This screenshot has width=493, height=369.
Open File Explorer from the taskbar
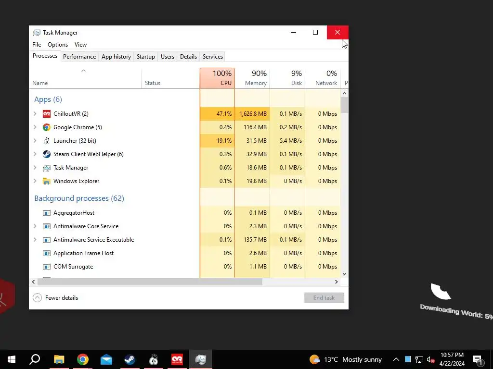[x=59, y=359]
